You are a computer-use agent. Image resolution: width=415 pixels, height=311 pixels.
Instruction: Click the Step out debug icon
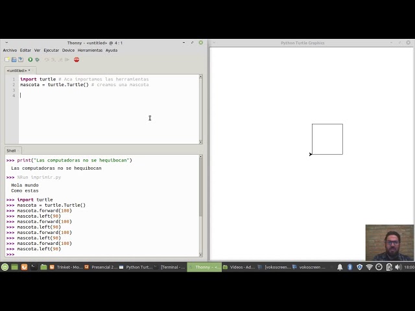60,60
